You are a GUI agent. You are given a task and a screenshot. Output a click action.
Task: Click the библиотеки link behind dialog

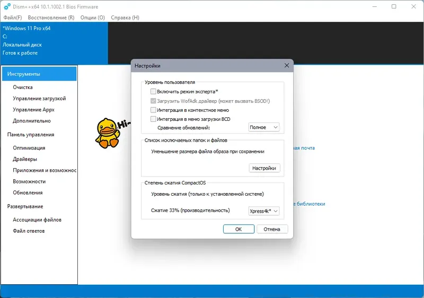[x=310, y=204]
